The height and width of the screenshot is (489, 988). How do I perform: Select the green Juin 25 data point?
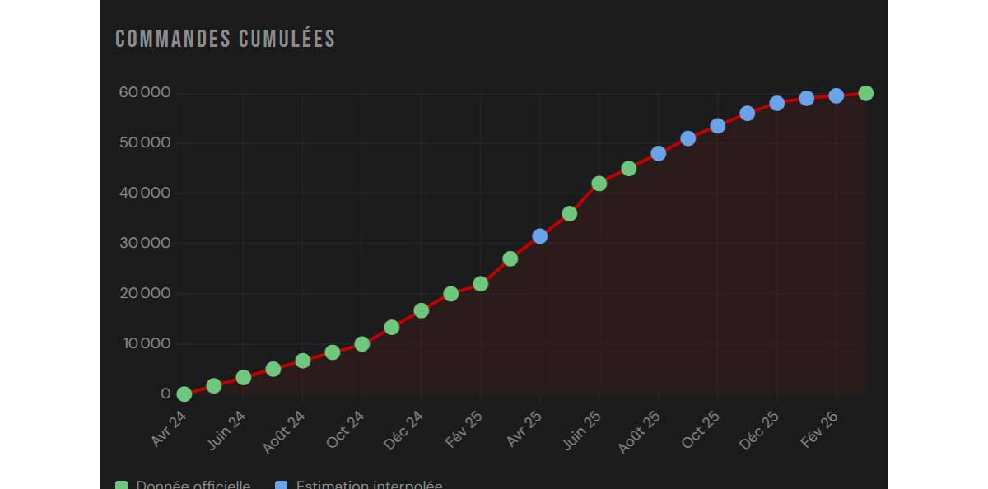599,184
